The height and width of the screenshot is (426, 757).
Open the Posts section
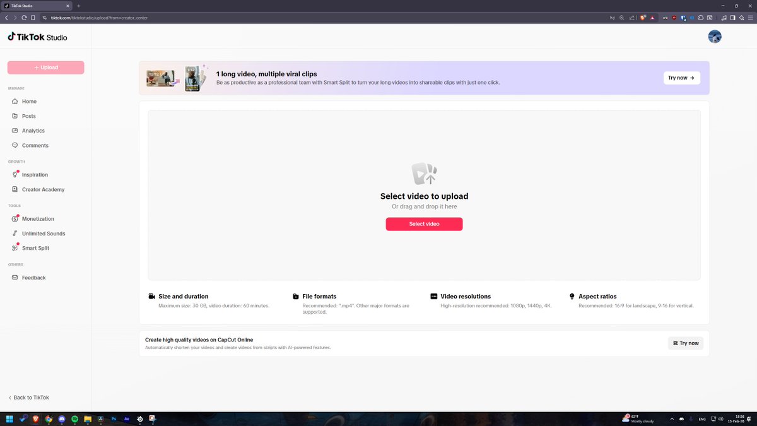pyautogui.click(x=45, y=116)
